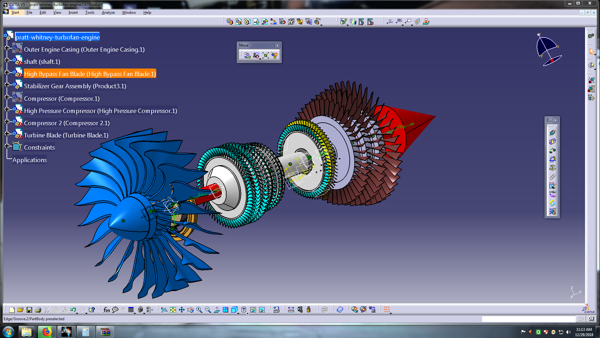This screenshot has height=338, width=600.
Task: Insert a new Component from the toolbar
Action: click(230, 22)
